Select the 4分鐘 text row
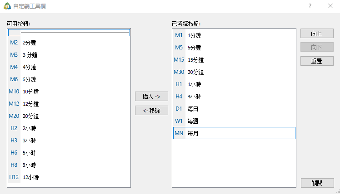340x194 pixels. [x=29, y=67]
